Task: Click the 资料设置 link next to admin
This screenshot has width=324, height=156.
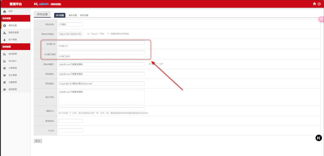Action: coord(56,4)
